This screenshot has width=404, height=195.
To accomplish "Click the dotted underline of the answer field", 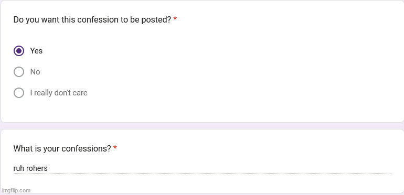I will click(x=203, y=174).
